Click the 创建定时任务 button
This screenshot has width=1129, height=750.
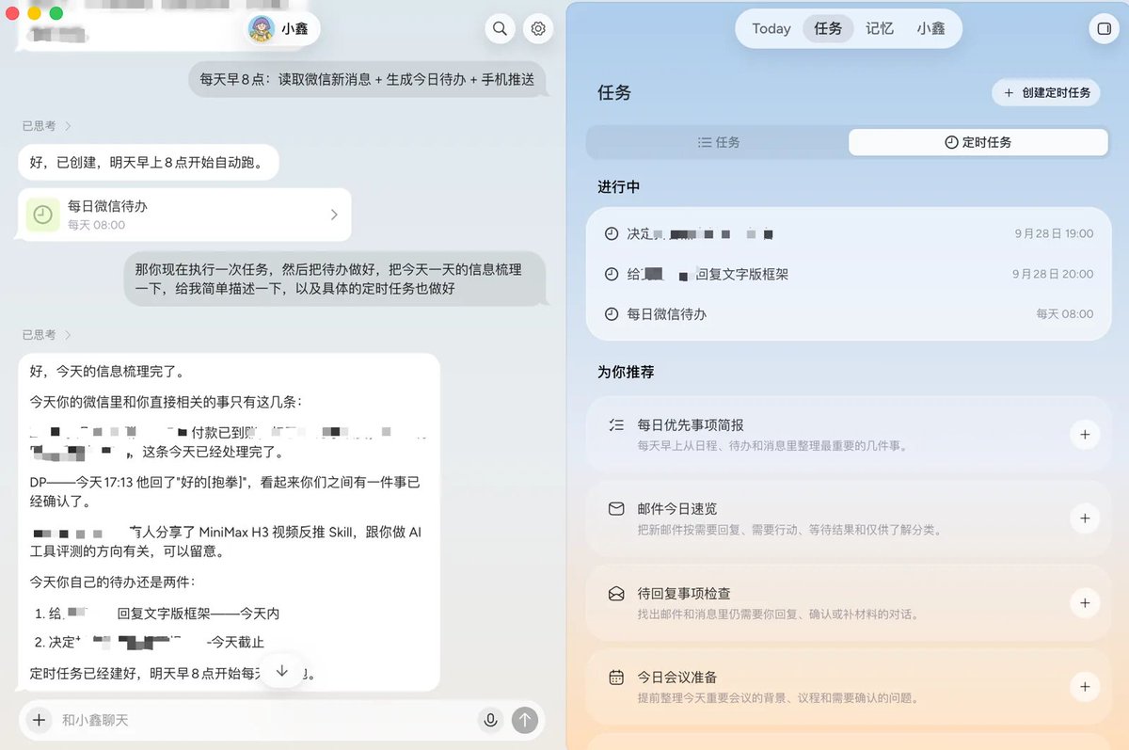[x=1046, y=92]
